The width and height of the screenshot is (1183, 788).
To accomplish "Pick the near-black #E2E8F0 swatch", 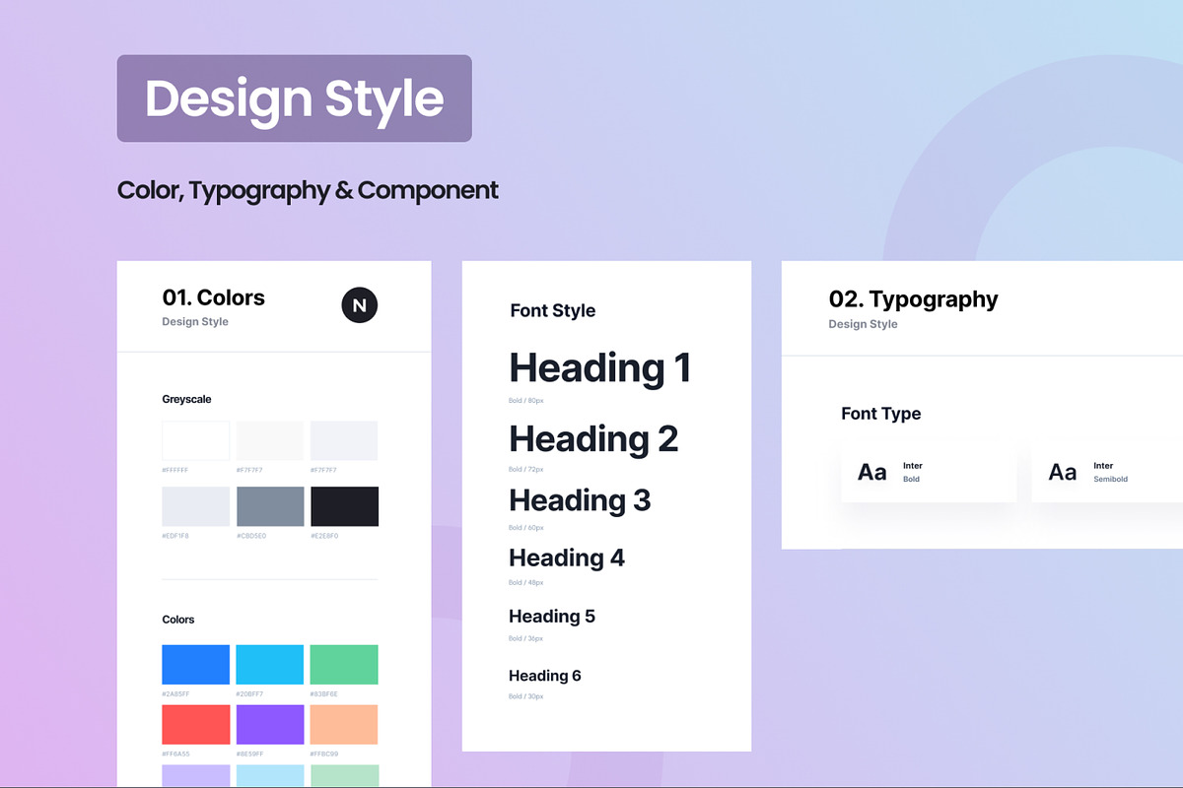I will (x=344, y=506).
